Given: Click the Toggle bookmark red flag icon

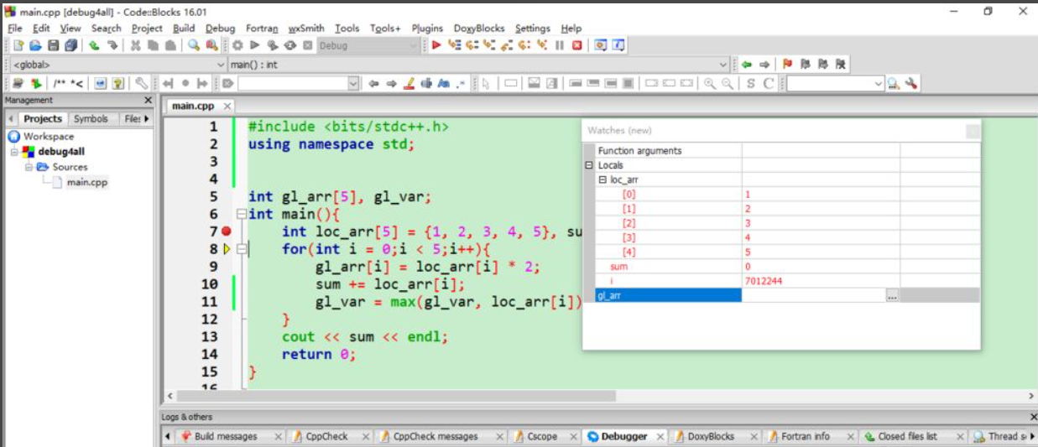Looking at the screenshot, I should [x=787, y=64].
